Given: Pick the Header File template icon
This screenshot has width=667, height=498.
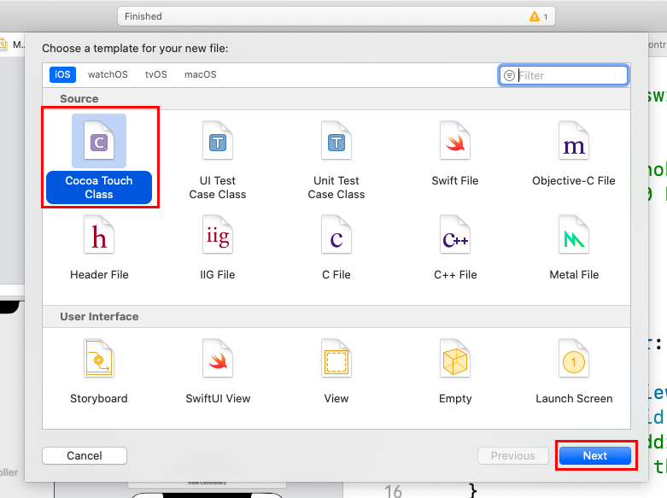Looking at the screenshot, I should coord(99,235).
